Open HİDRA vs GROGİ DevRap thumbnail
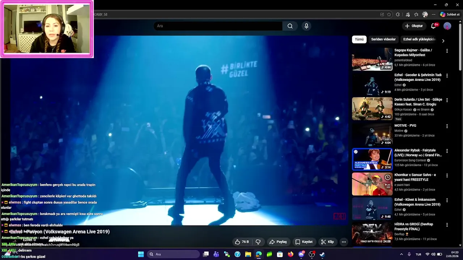Image resolution: width=463 pixels, height=260 pixels. pos(372,233)
